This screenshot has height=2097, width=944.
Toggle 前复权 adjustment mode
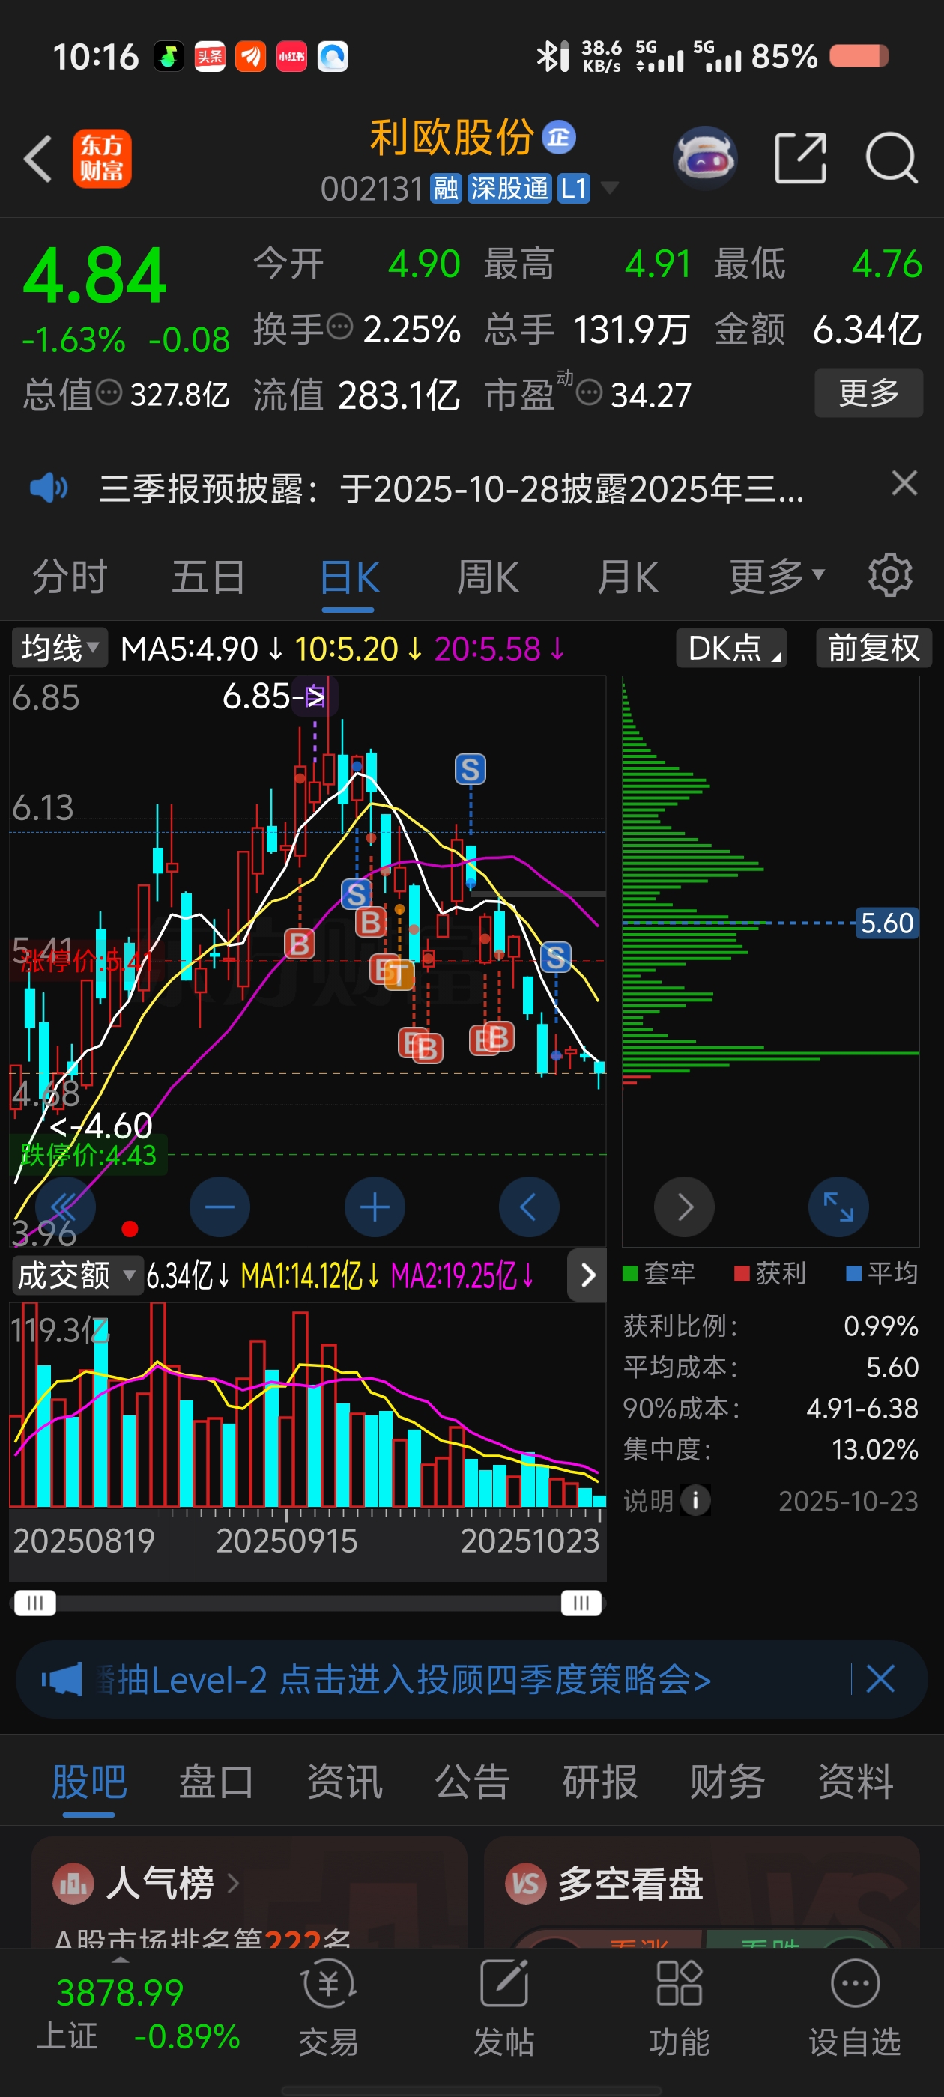[x=874, y=649]
